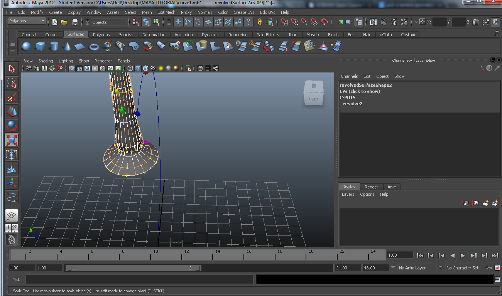Click the new scene icon
The height and width of the screenshot is (296, 502).
click(55, 22)
